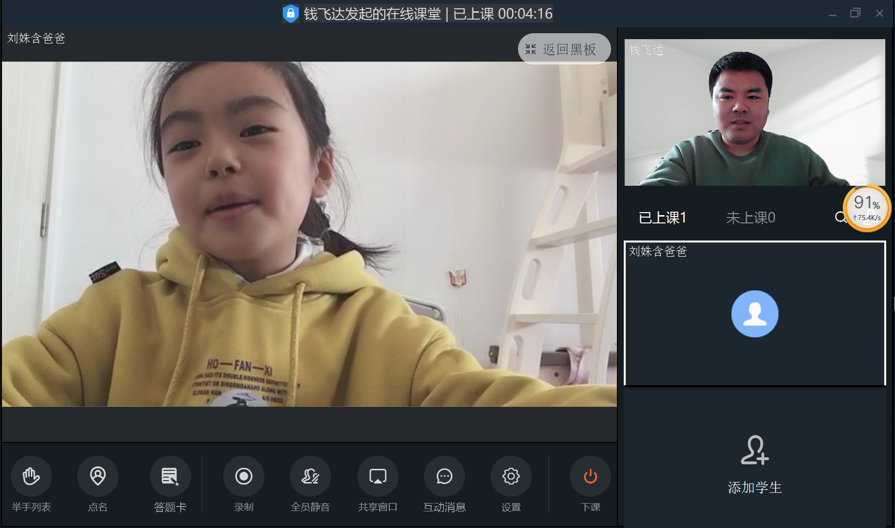Click the 共享窗口 share window icon
This screenshot has width=895, height=528.
(377, 476)
